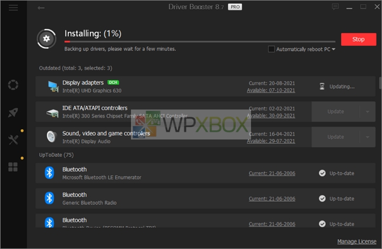Viewport: 382px width, 249px height.
Task: Select Intel(R) Display Audio text
Action: click(x=86, y=141)
